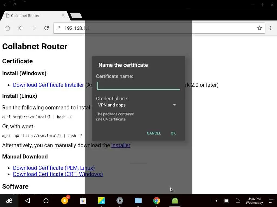Bookmark the page with the star icon

click(x=259, y=28)
